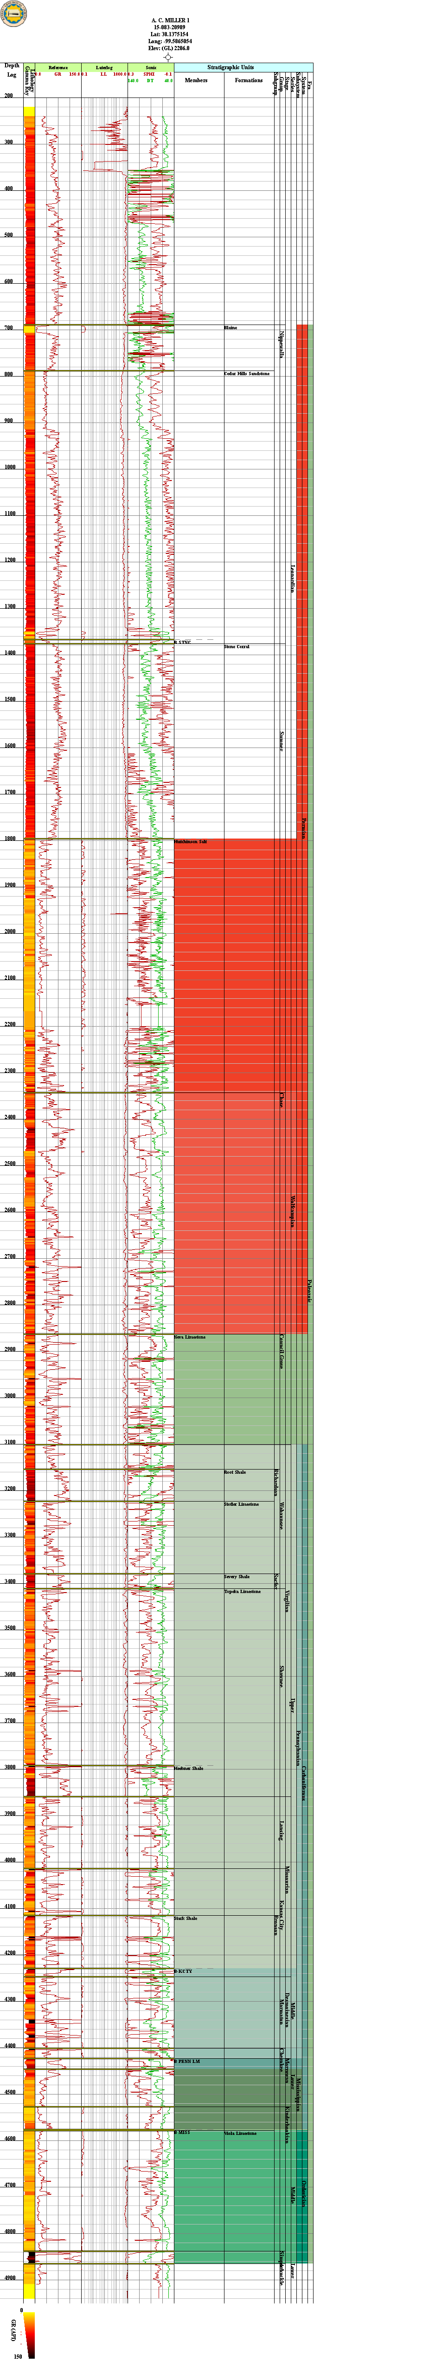Screen dimensions: 429x2361
Task: Click the 'Topeka Limestone' formation label
Action: coord(243,1591)
